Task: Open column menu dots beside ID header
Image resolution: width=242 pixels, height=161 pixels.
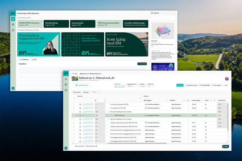Action: (104, 100)
